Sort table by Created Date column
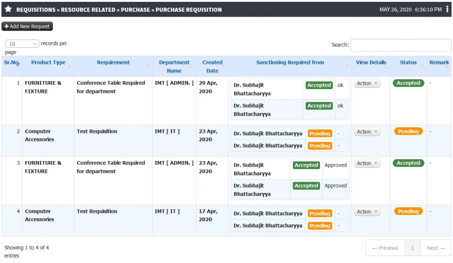Image resolution: width=453 pixels, height=263 pixels. (x=212, y=66)
